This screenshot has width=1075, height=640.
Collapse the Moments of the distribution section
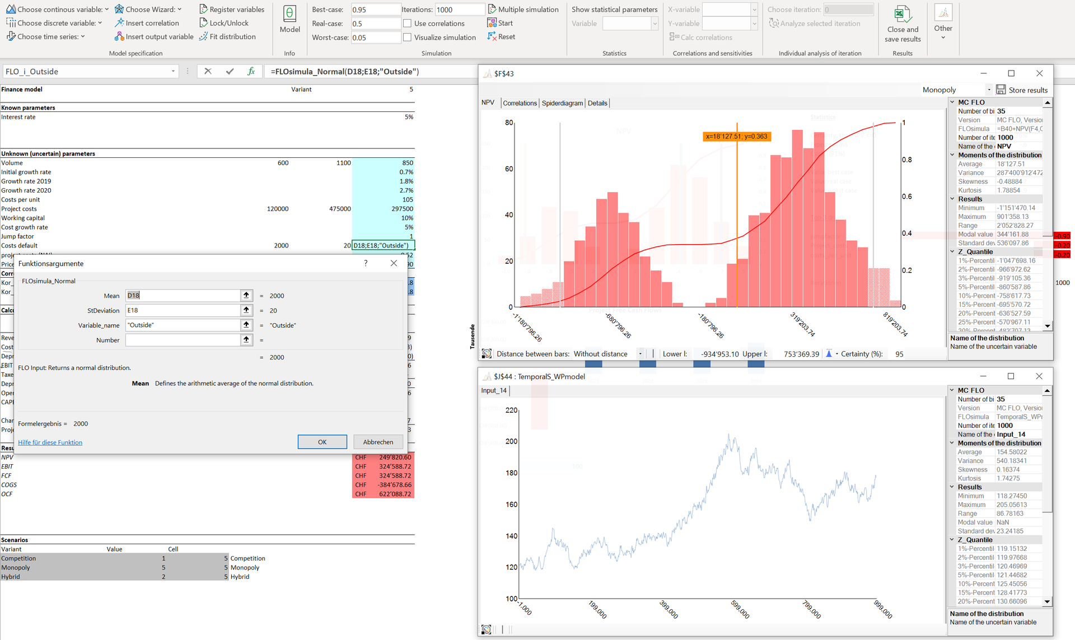click(952, 155)
